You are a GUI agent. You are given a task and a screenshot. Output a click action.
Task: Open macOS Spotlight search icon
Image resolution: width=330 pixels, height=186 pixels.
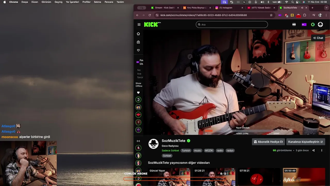(x=293, y=2)
